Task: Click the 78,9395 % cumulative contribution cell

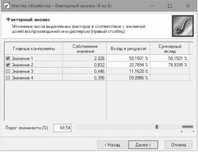Action: pyautogui.click(x=170, y=65)
